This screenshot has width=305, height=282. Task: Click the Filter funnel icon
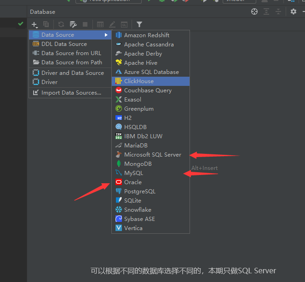[139, 24]
